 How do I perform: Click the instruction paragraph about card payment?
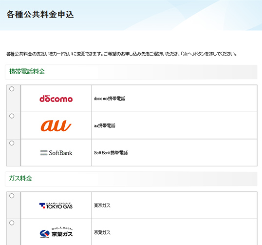click(121, 54)
